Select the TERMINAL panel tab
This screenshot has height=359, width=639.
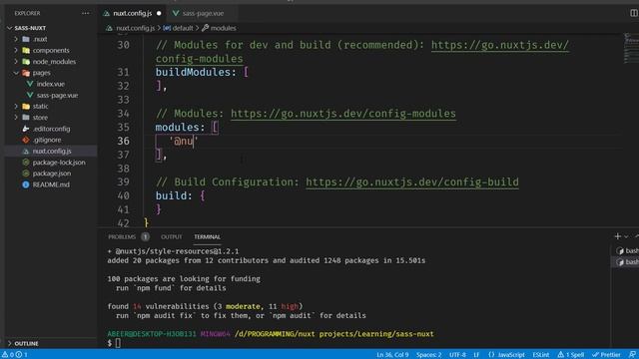click(207, 236)
